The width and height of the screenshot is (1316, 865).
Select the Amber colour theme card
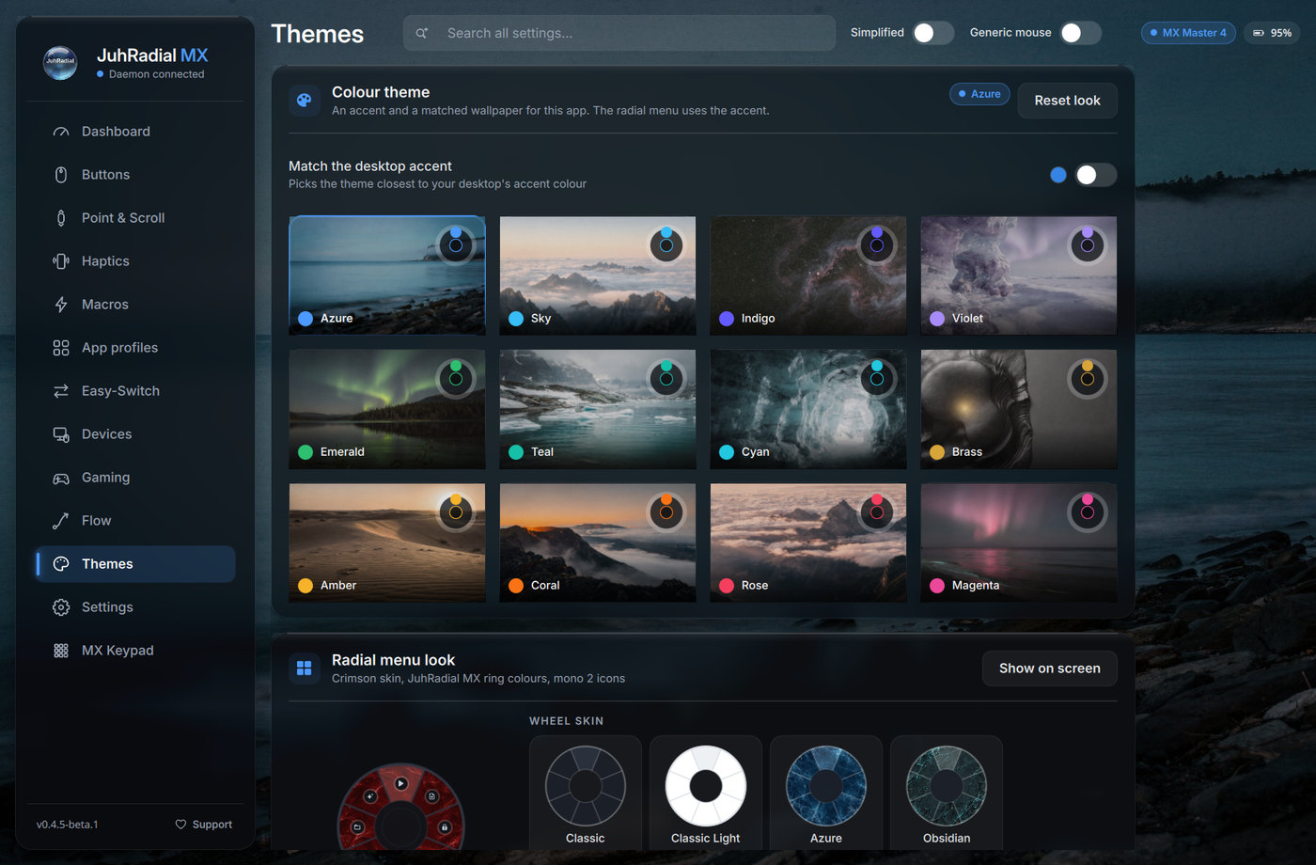pyautogui.click(x=387, y=543)
